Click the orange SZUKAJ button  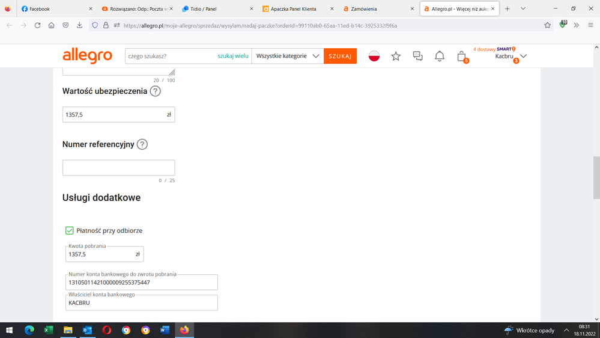[x=340, y=56]
